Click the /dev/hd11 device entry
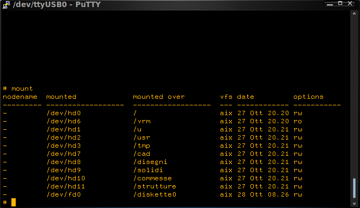Viewport: 360px width, 208px height. click(66, 186)
